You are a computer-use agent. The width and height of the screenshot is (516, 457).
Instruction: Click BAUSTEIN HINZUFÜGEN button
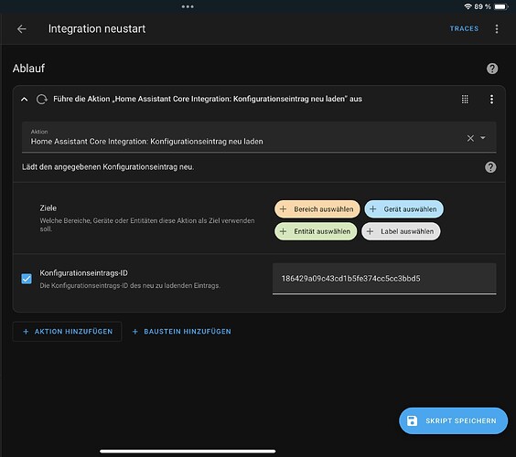coord(182,332)
